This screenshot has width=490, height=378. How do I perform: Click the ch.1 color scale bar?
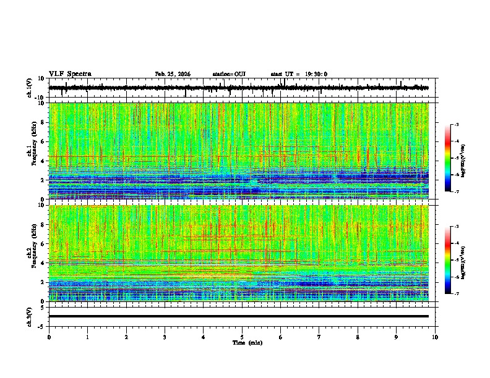tap(448, 158)
